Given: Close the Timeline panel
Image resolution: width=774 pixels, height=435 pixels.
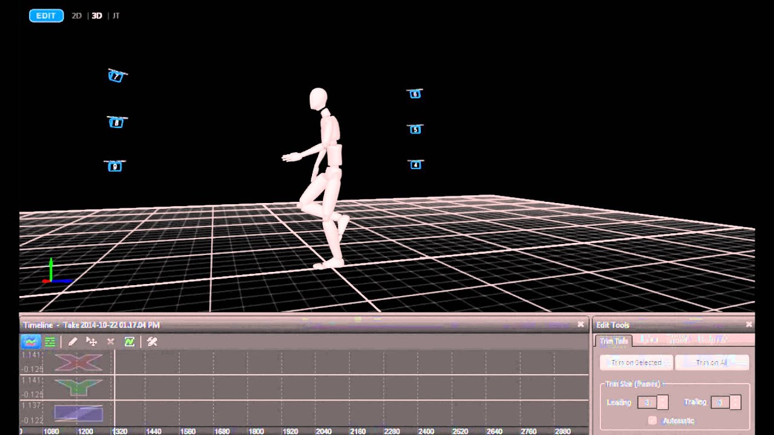Looking at the screenshot, I should 581,324.
